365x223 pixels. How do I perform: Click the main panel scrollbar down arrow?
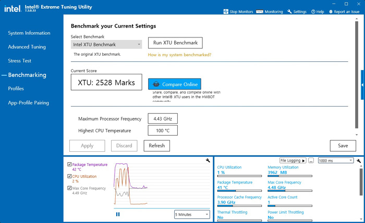(357, 135)
